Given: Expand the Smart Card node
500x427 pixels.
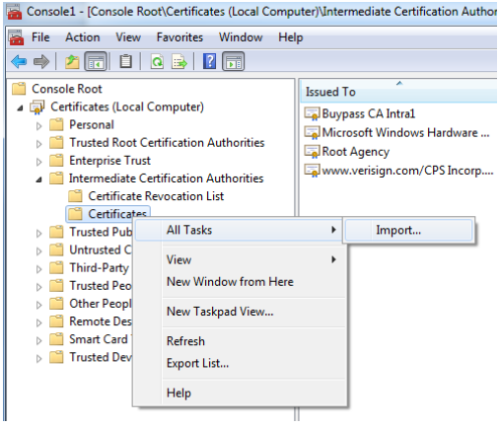Looking at the screenshot, I should click(39, 340).
